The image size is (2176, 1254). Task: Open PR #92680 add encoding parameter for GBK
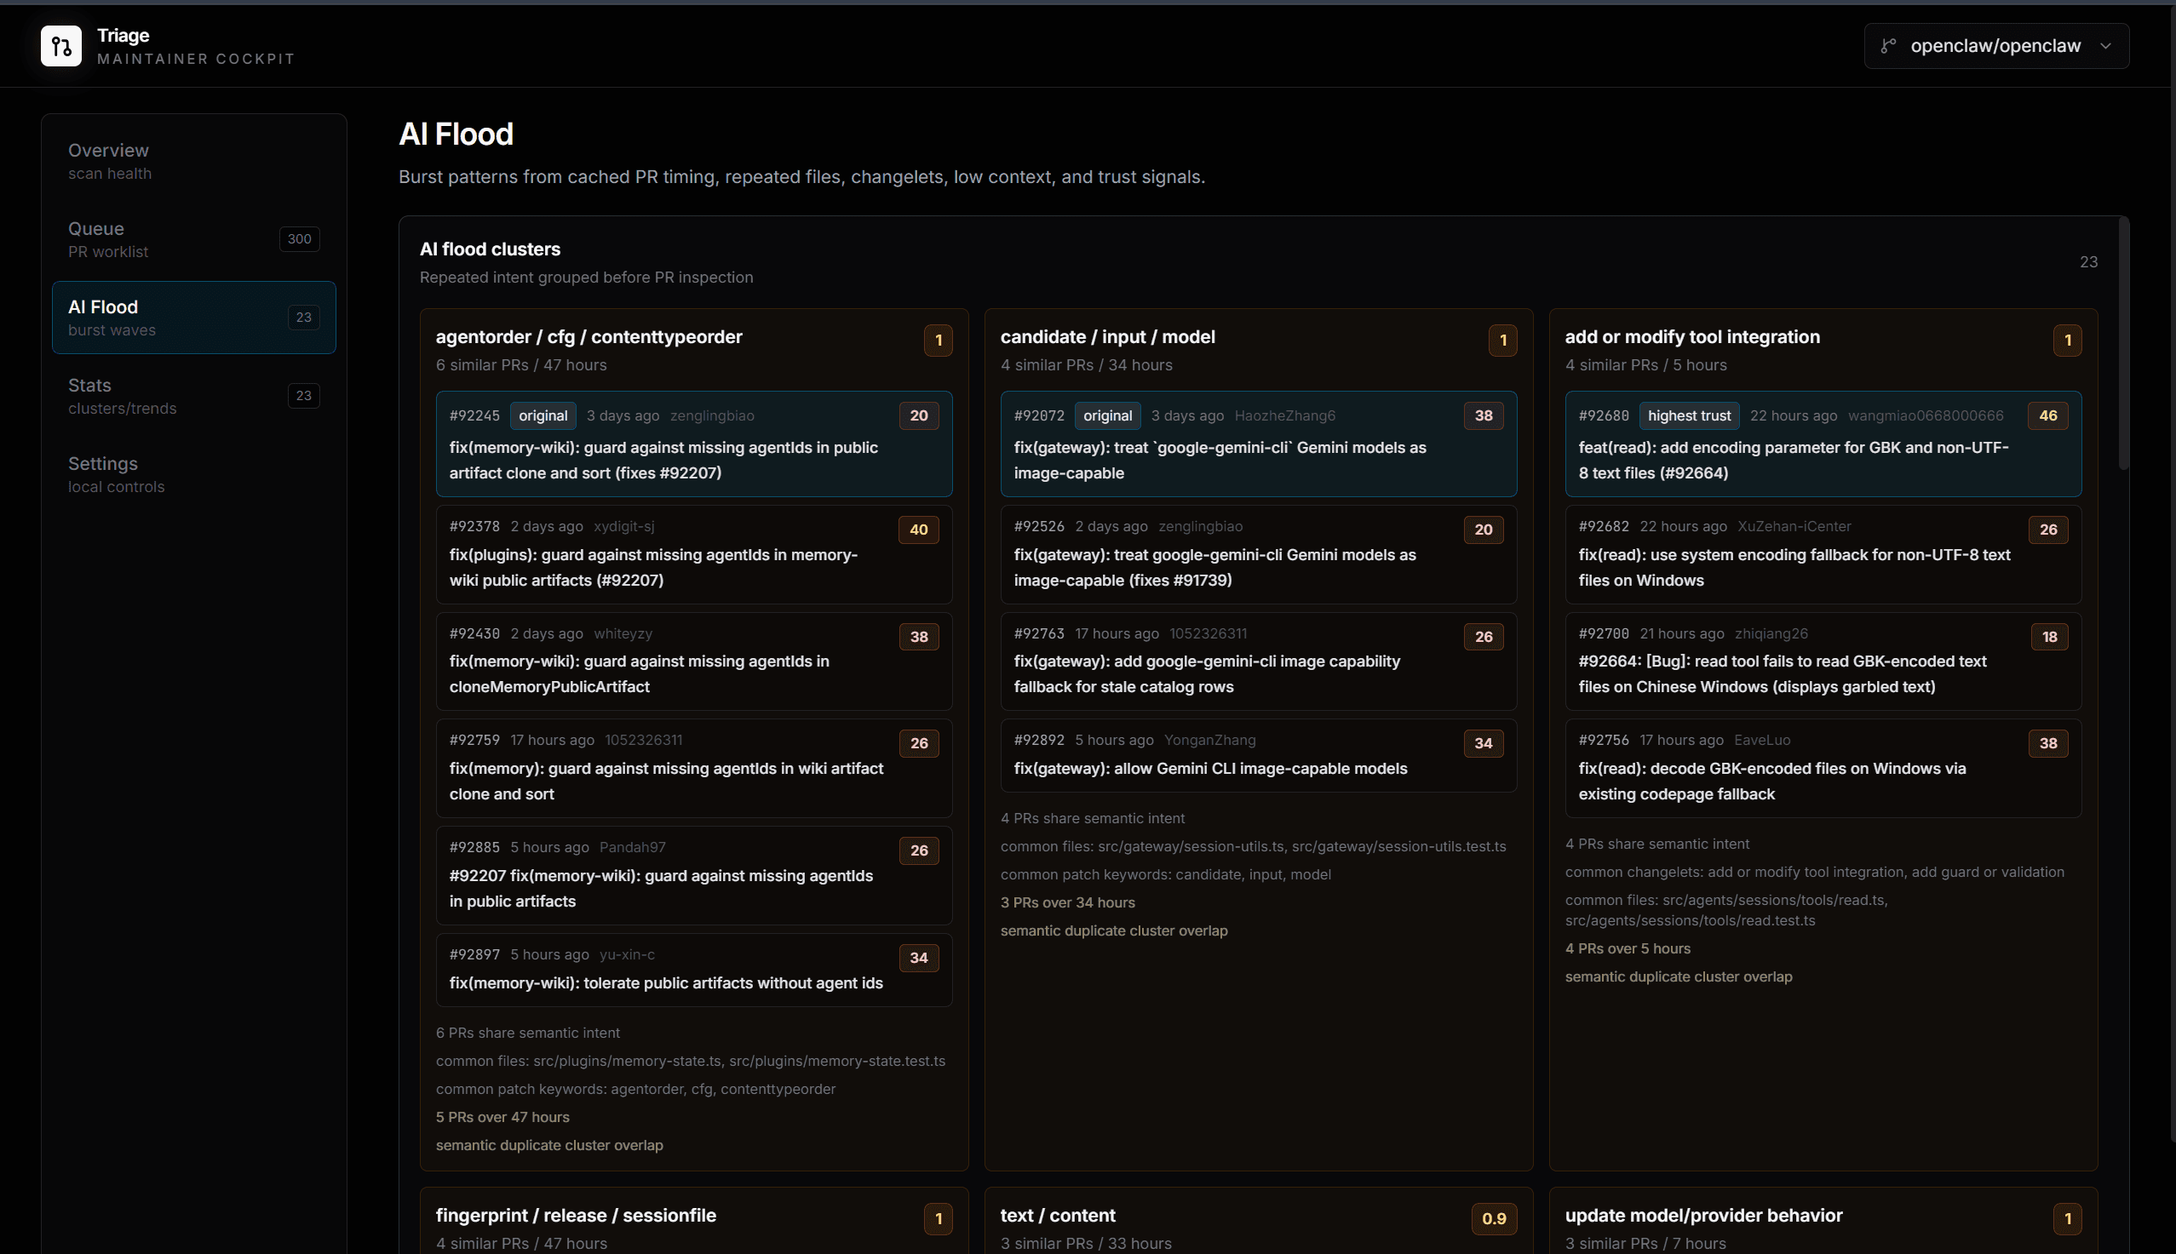click(1823, 444)
